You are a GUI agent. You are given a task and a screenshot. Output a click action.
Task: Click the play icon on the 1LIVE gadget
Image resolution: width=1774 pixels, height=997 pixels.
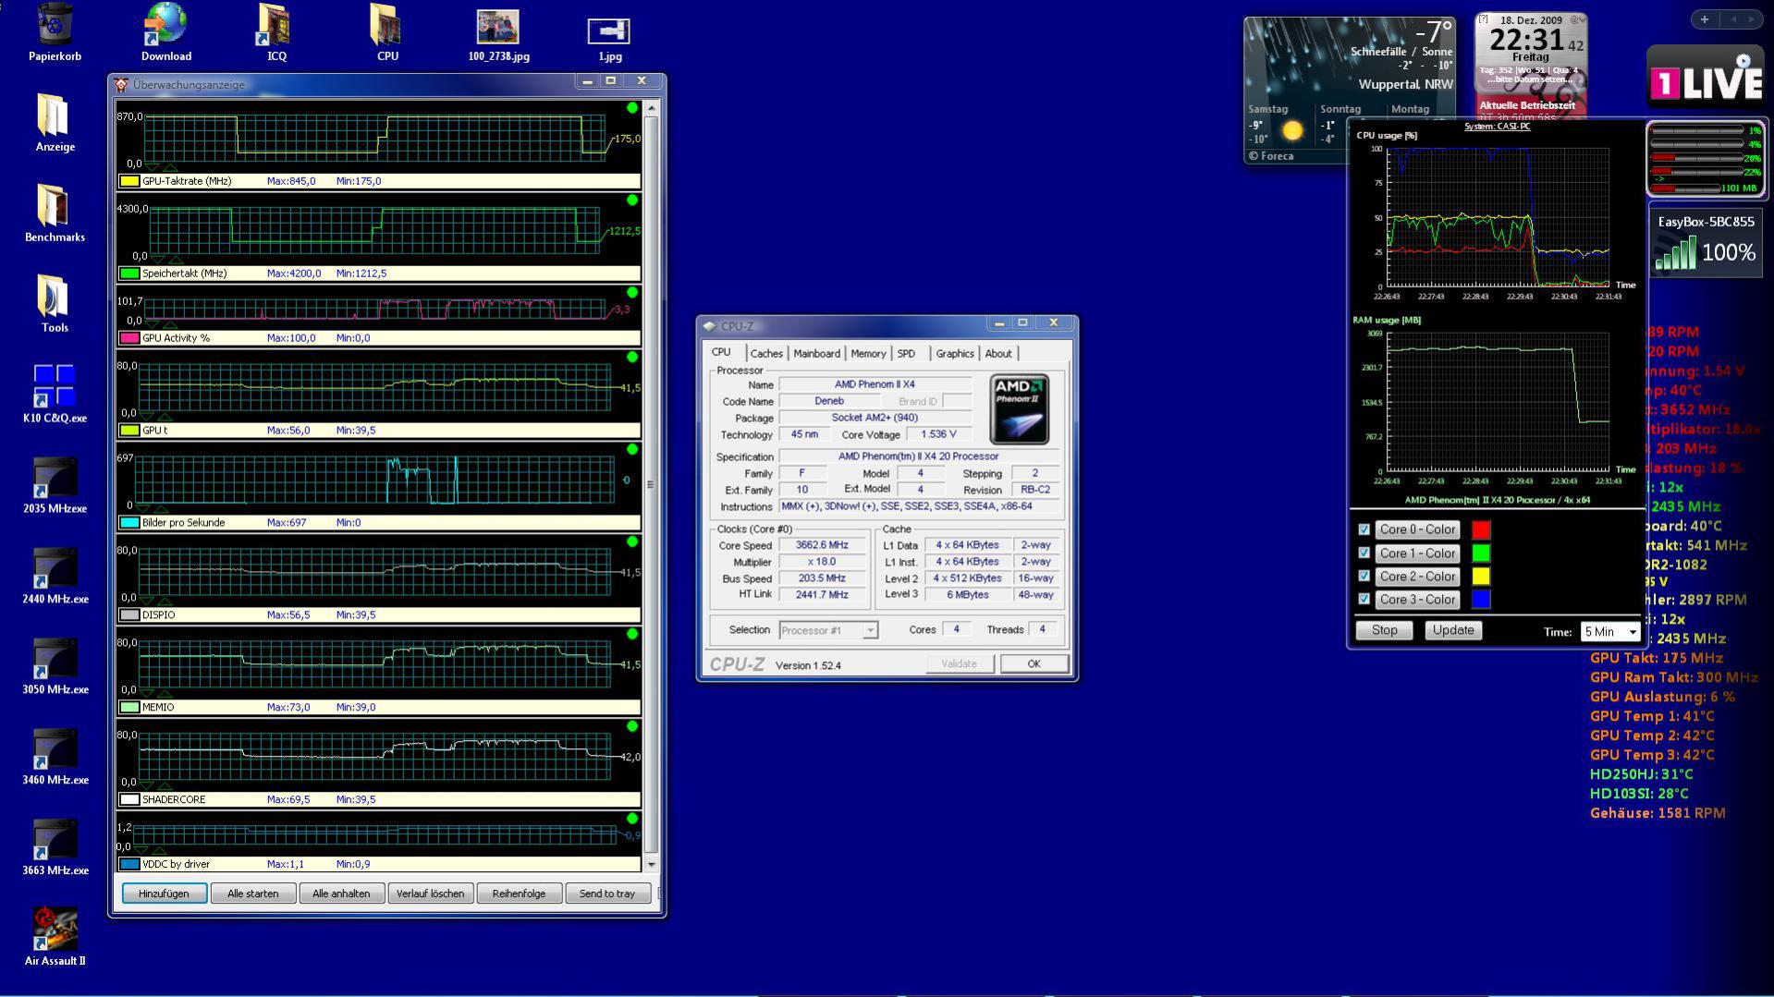pyautogui.click(x=1743, y=61)
